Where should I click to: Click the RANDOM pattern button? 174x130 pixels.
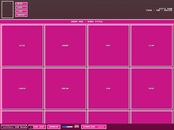(x=54, y=127)
